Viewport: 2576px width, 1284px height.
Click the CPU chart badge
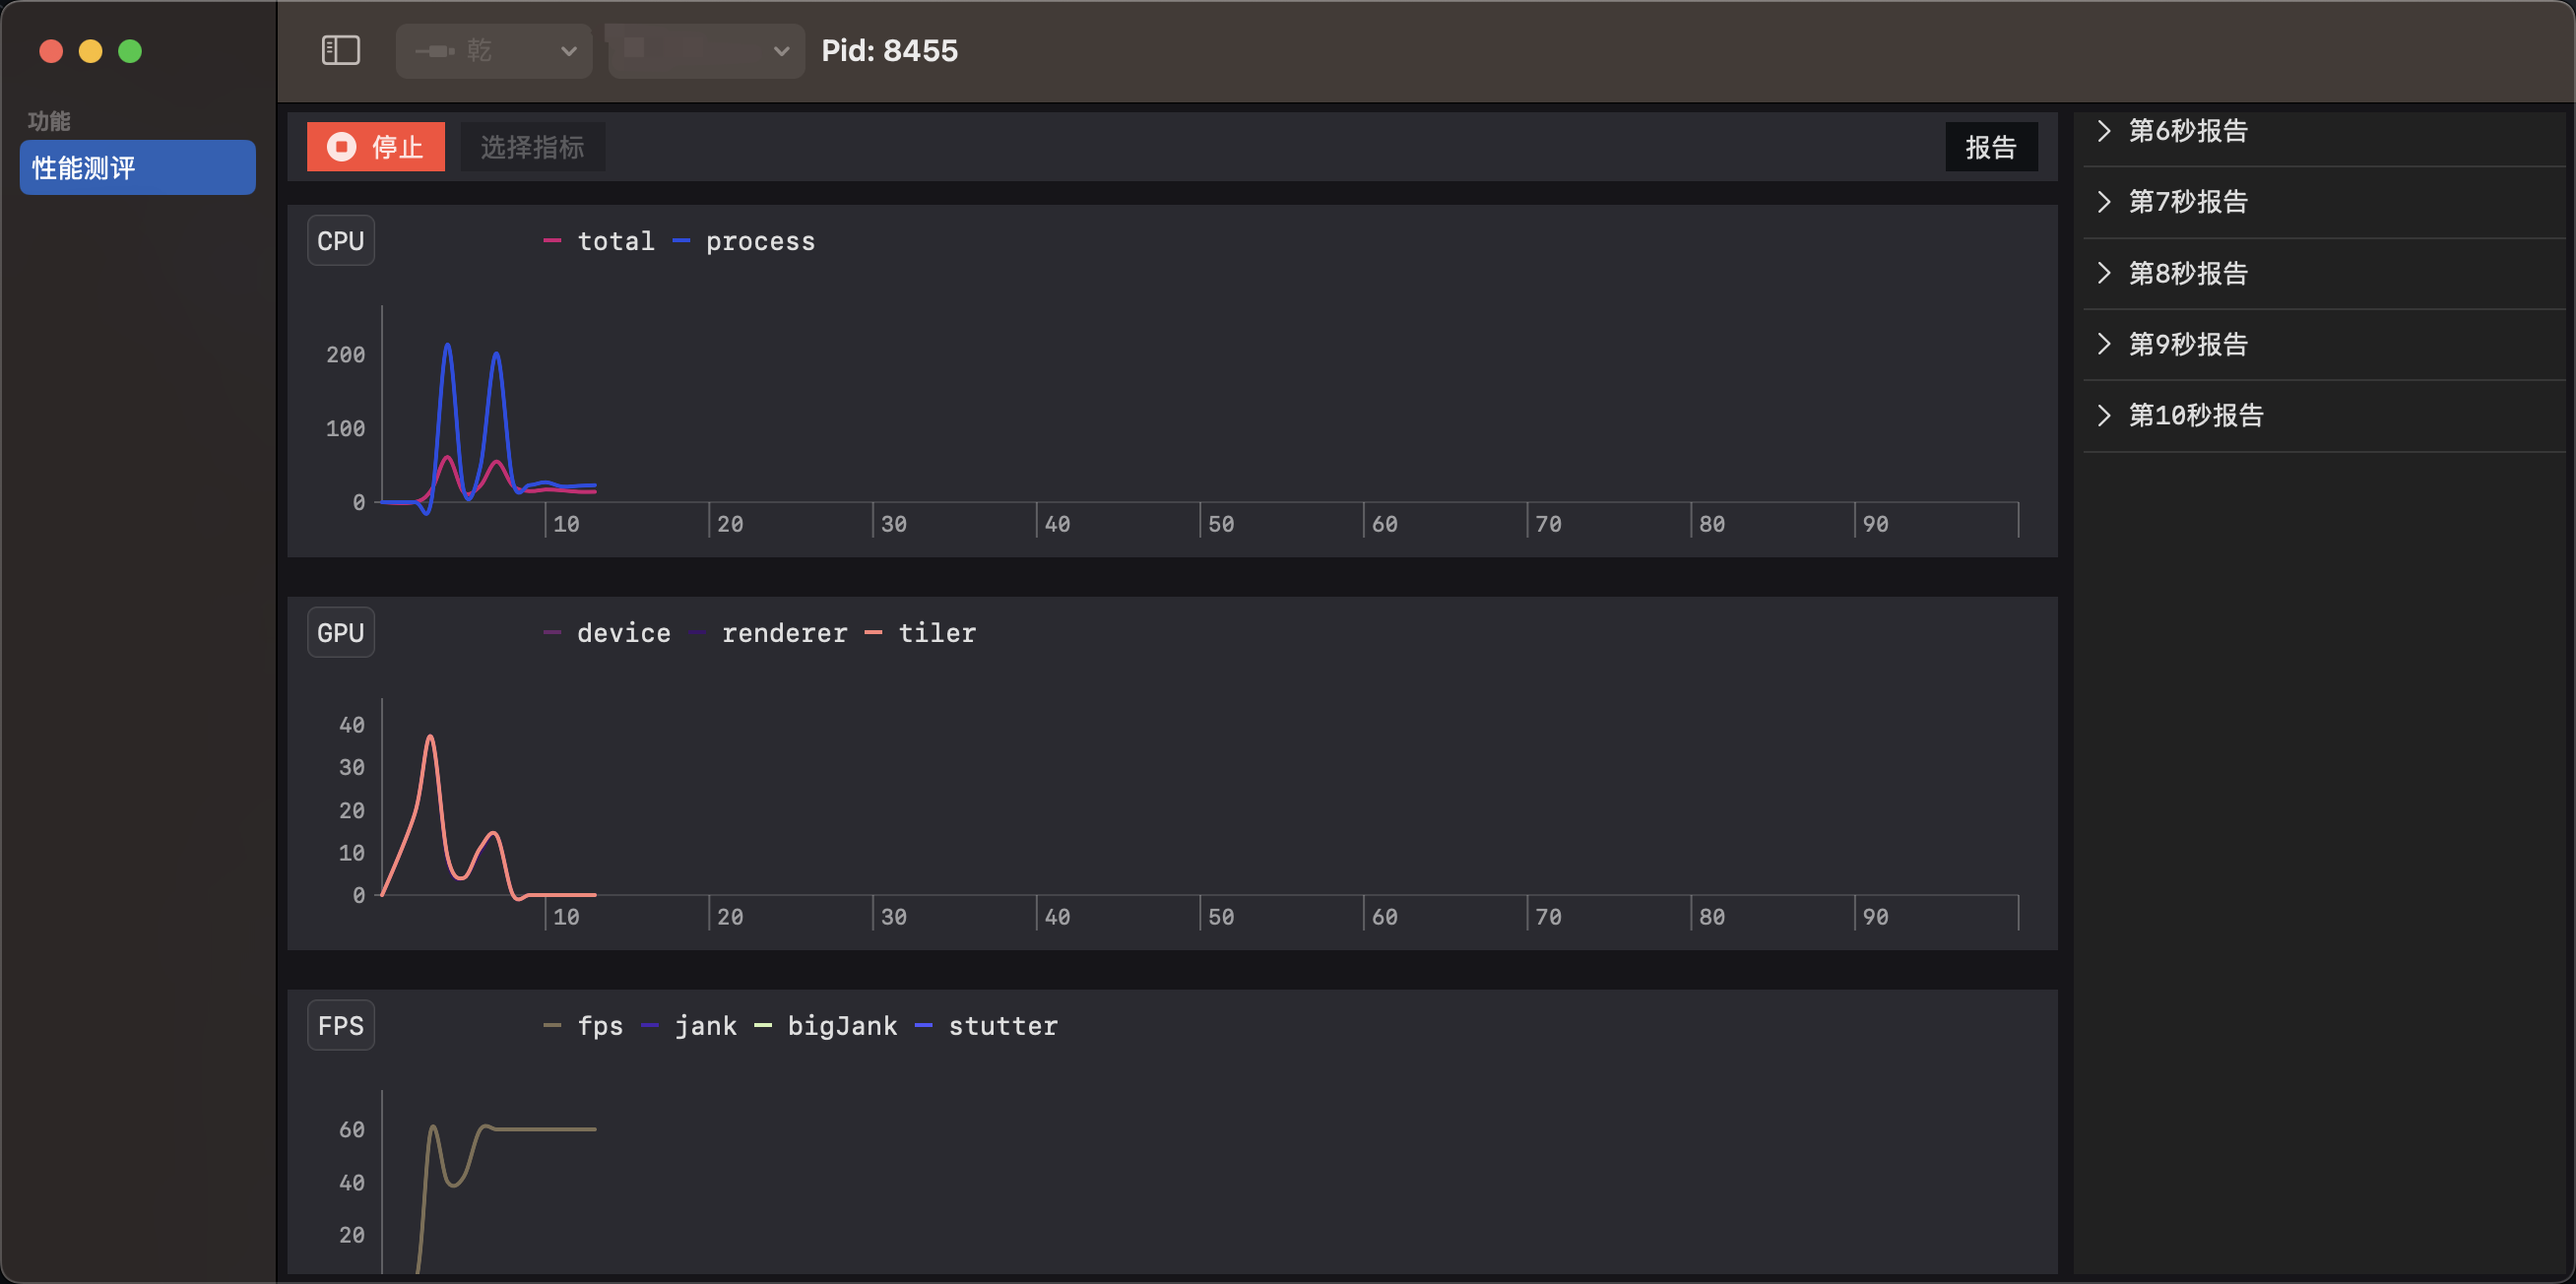(340, 239)
